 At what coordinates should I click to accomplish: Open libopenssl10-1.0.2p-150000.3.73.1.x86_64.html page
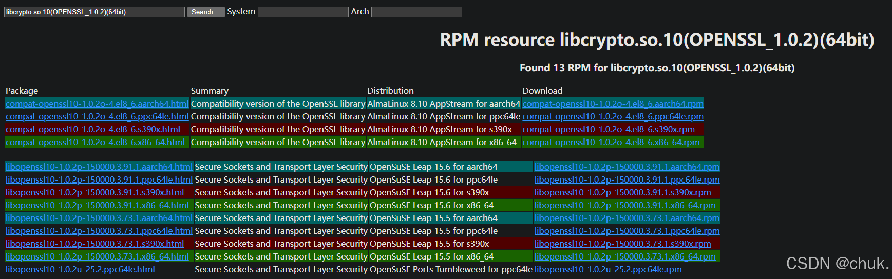click(97, 256)
